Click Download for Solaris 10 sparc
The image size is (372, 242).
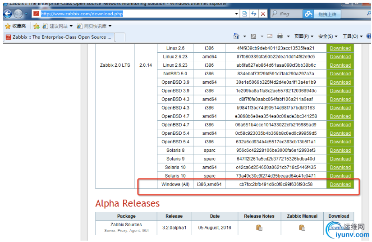click(x=340, y=176)
